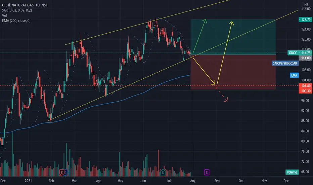Select the SAR (0.02, 0.02, 0.2) indicator legend

pos(17,10)
